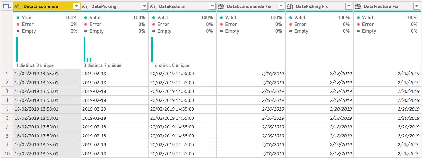Select DataFractura Fix cell in row 8
This screenshot has width=422, height=158.
(x=387, y=136)
